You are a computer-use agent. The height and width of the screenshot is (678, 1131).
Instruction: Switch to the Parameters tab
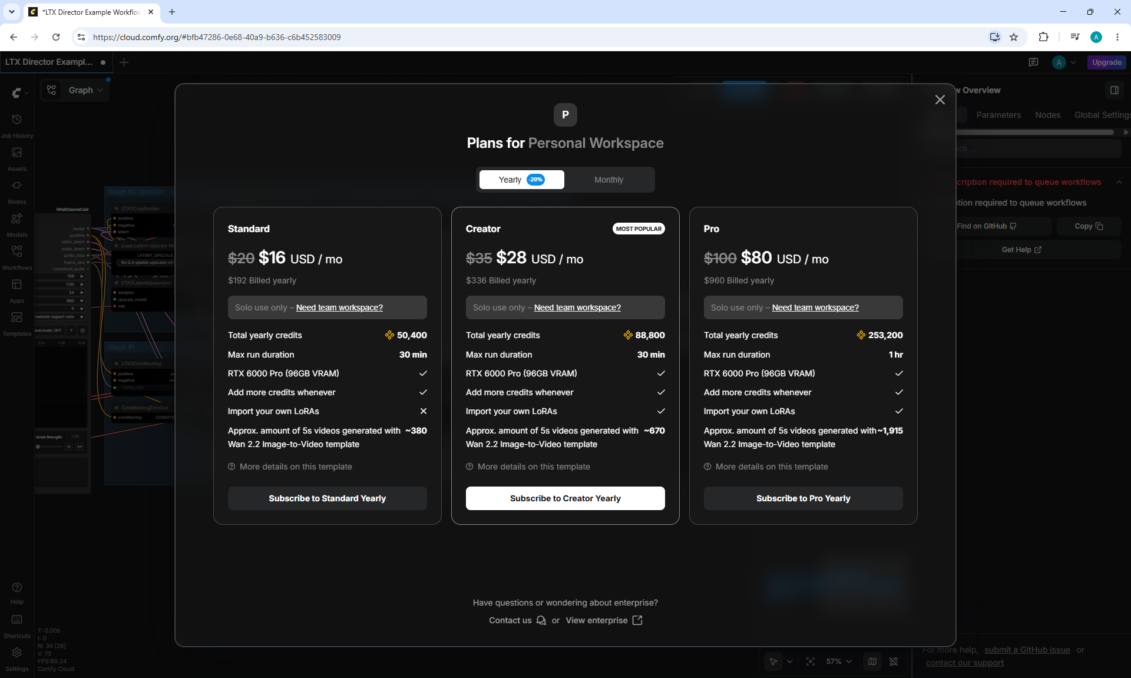pyautogui.click(x=998, y=115)
